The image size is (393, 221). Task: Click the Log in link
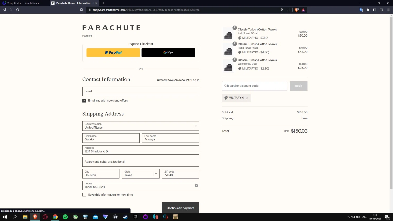click(x=195, y=80)
